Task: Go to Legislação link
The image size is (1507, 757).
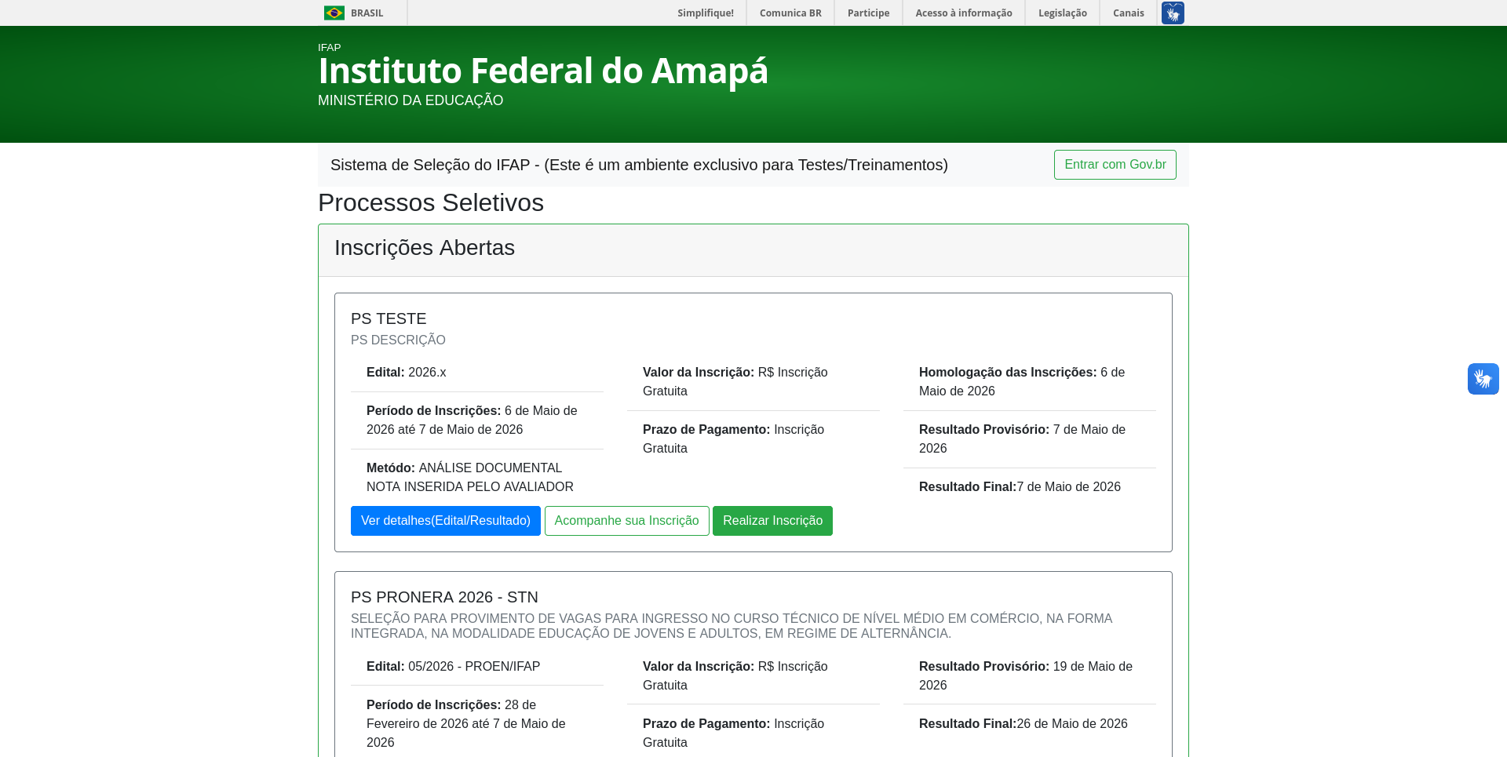Action: [1063, 13]
